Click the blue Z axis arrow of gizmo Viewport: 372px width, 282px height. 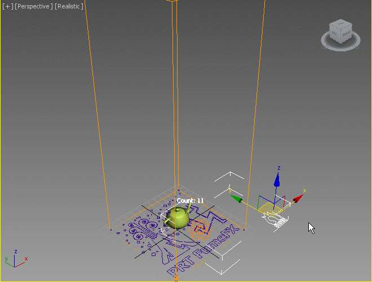276,179
